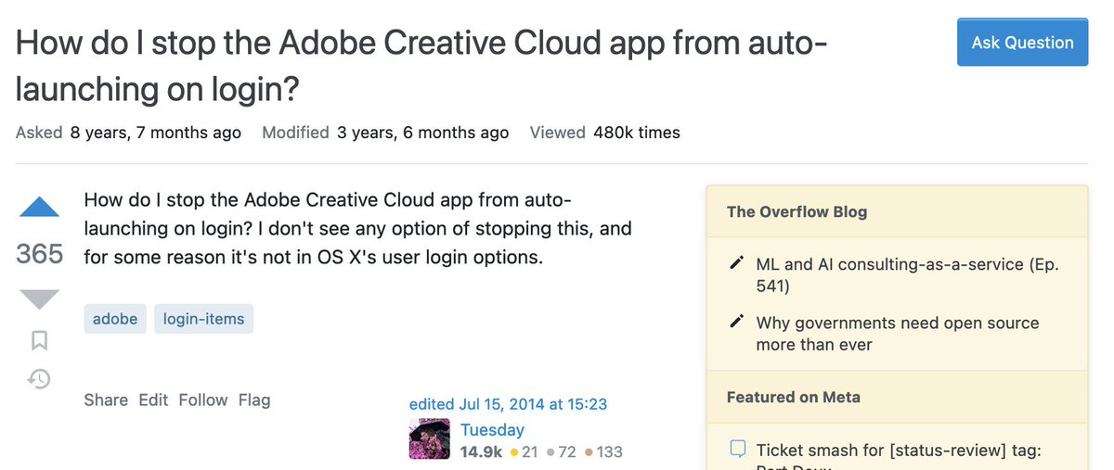
Task: Upvote the question with the up arrow
Action: (39, 206)
